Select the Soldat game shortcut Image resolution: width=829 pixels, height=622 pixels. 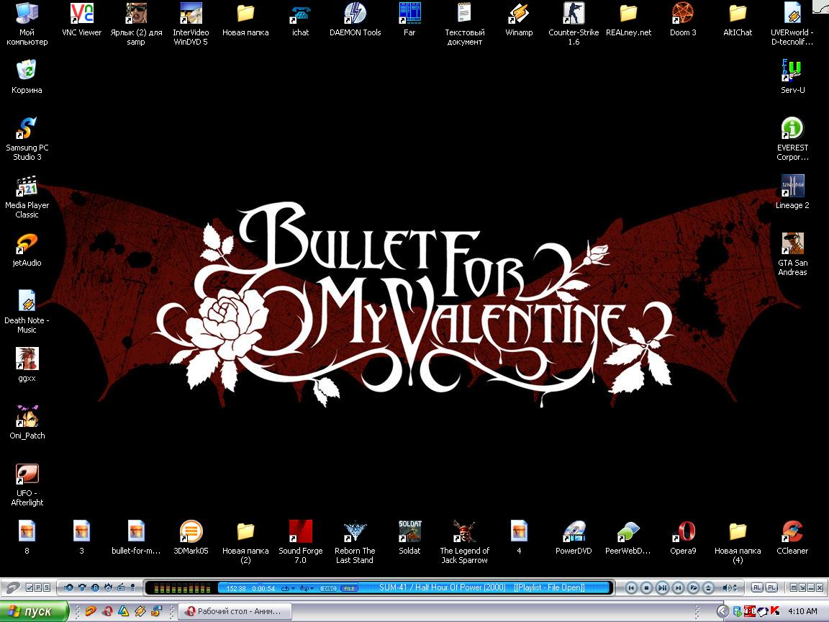coord(409,538)
